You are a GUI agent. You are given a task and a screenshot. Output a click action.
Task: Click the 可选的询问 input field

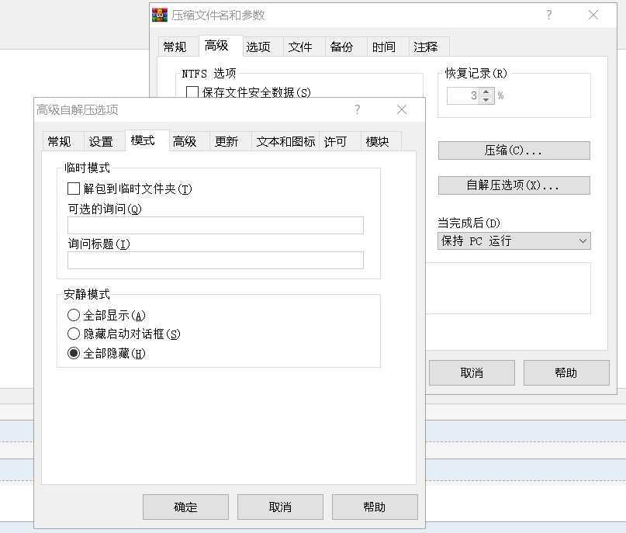pos(216,225)
